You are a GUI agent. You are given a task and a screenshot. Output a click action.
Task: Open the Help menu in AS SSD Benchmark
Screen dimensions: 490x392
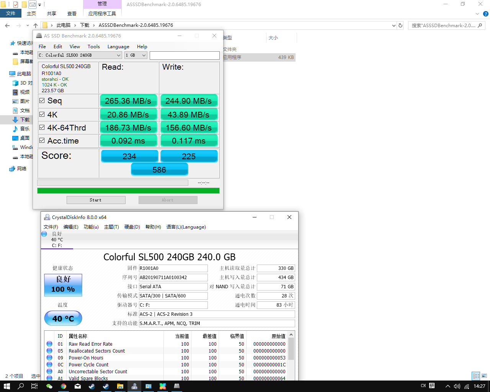click(x=142, y=47)
